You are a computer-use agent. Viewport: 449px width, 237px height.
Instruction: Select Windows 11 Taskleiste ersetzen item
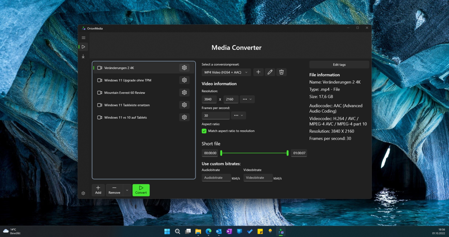(x=143, y=105)
